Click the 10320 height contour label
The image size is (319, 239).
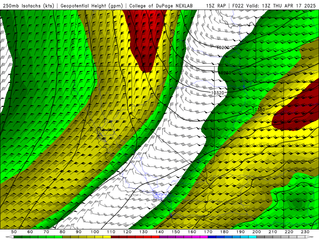coord(217,93)
